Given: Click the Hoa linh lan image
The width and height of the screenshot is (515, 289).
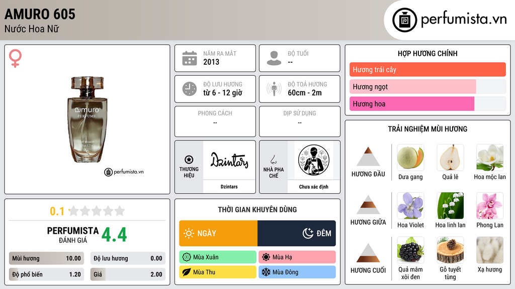Looking at the screenshot, I should [450, 206].
